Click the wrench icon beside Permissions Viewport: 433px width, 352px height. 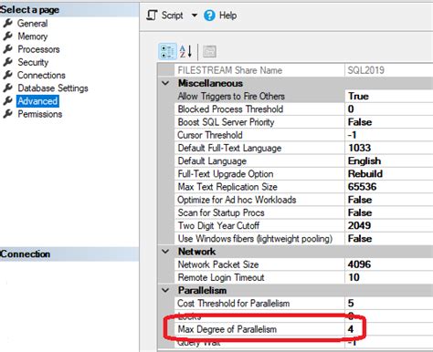point(7,114)
